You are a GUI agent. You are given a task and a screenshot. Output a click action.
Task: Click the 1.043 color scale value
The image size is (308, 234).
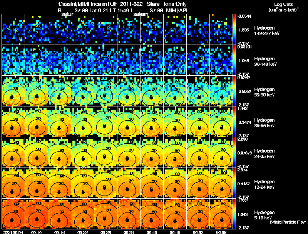(x=243, y=215)
